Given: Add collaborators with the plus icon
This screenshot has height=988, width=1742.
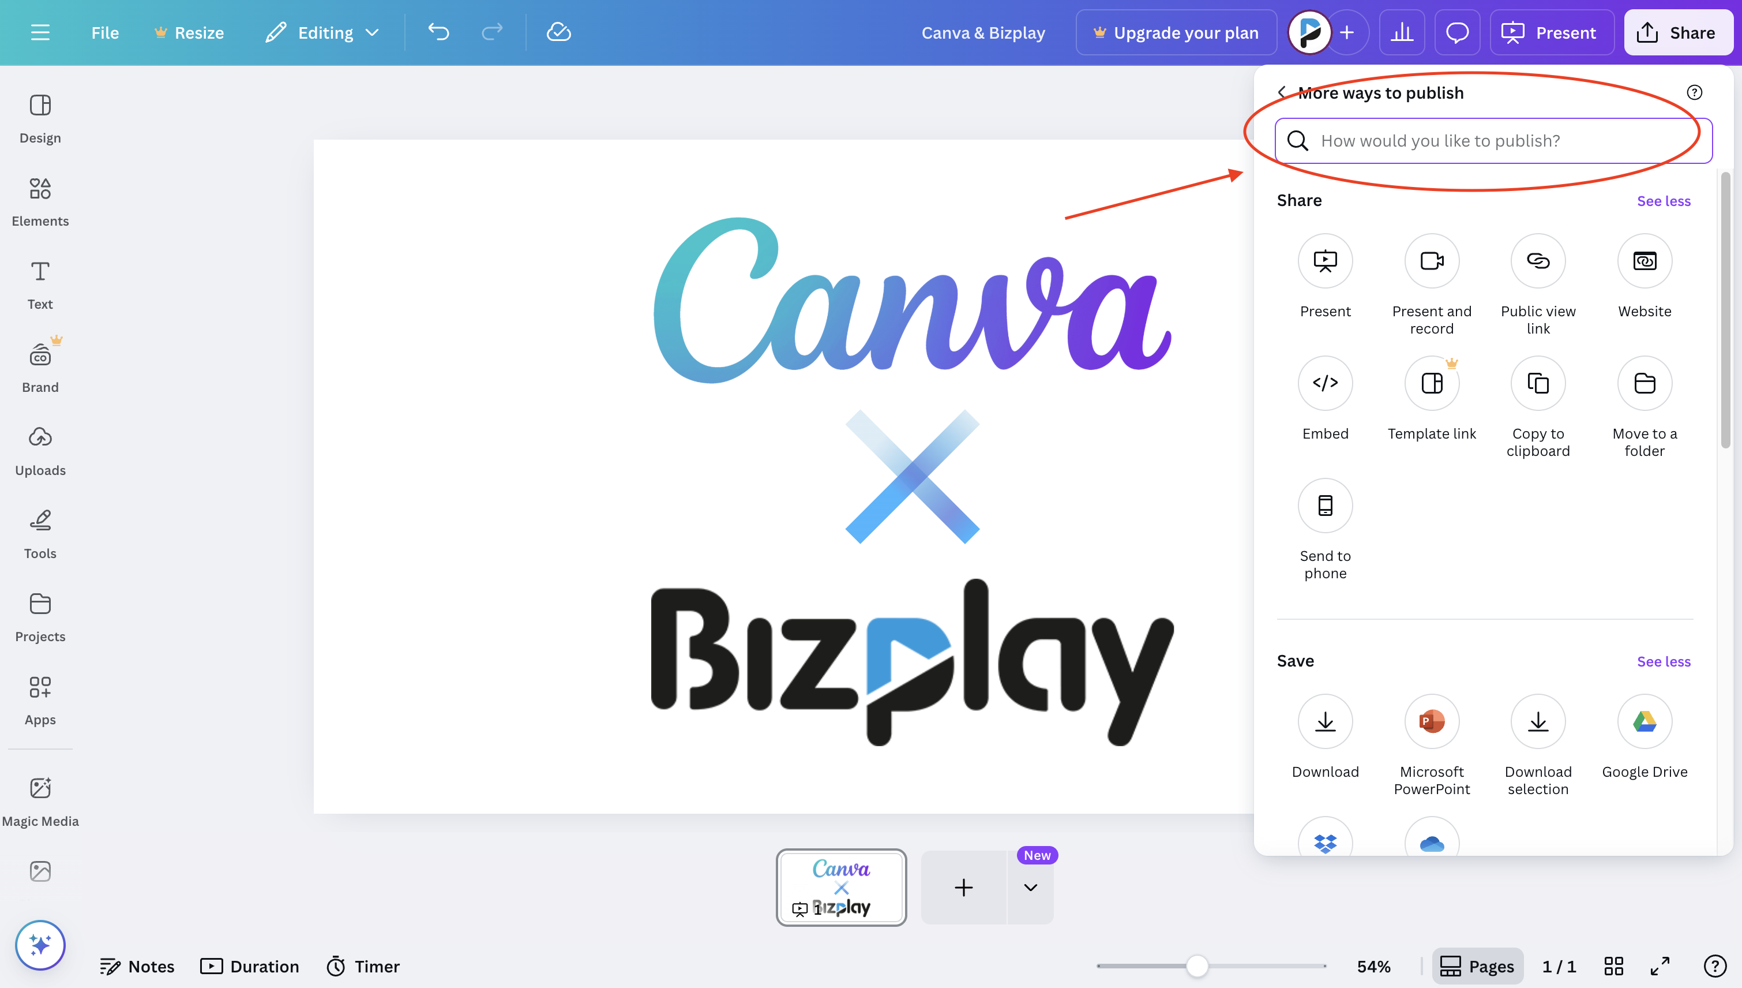Looking at the screenshot, I should (x=1347, y=32).
